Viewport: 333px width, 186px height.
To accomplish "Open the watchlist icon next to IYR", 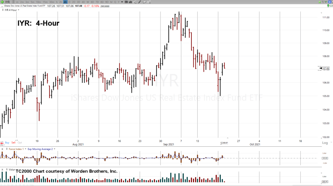I will click(x=12, y=2).
